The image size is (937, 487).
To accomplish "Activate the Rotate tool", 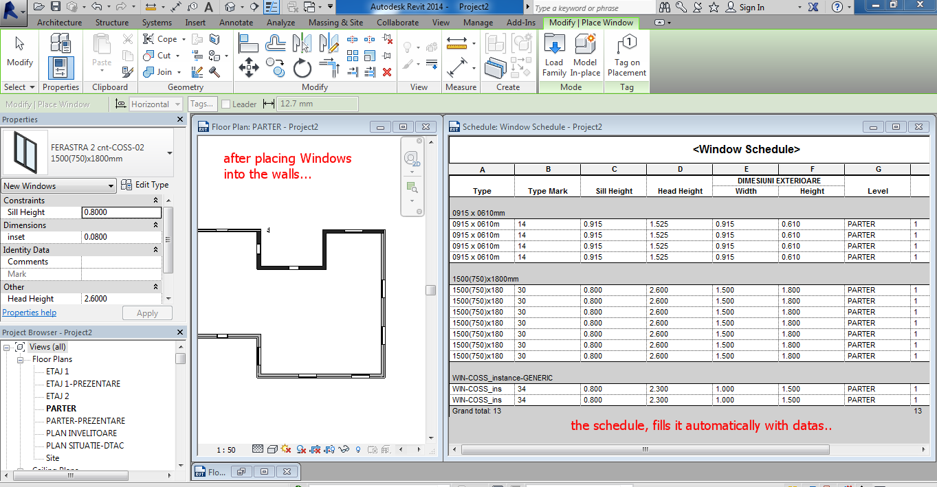I will (301, 68).
